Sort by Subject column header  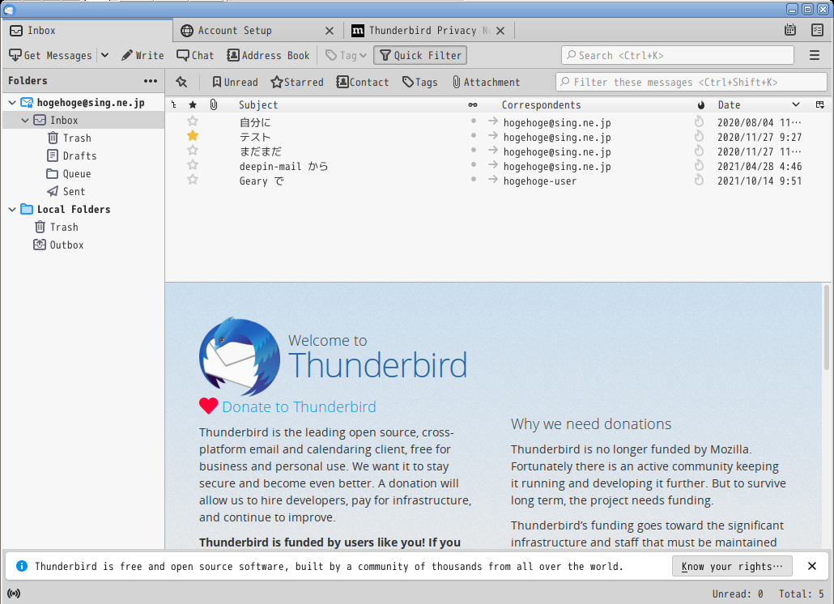(x=258, y=104)
